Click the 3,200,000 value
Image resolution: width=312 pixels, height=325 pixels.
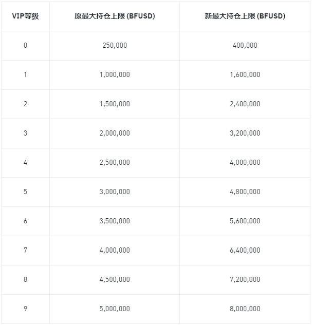point(245,133)
